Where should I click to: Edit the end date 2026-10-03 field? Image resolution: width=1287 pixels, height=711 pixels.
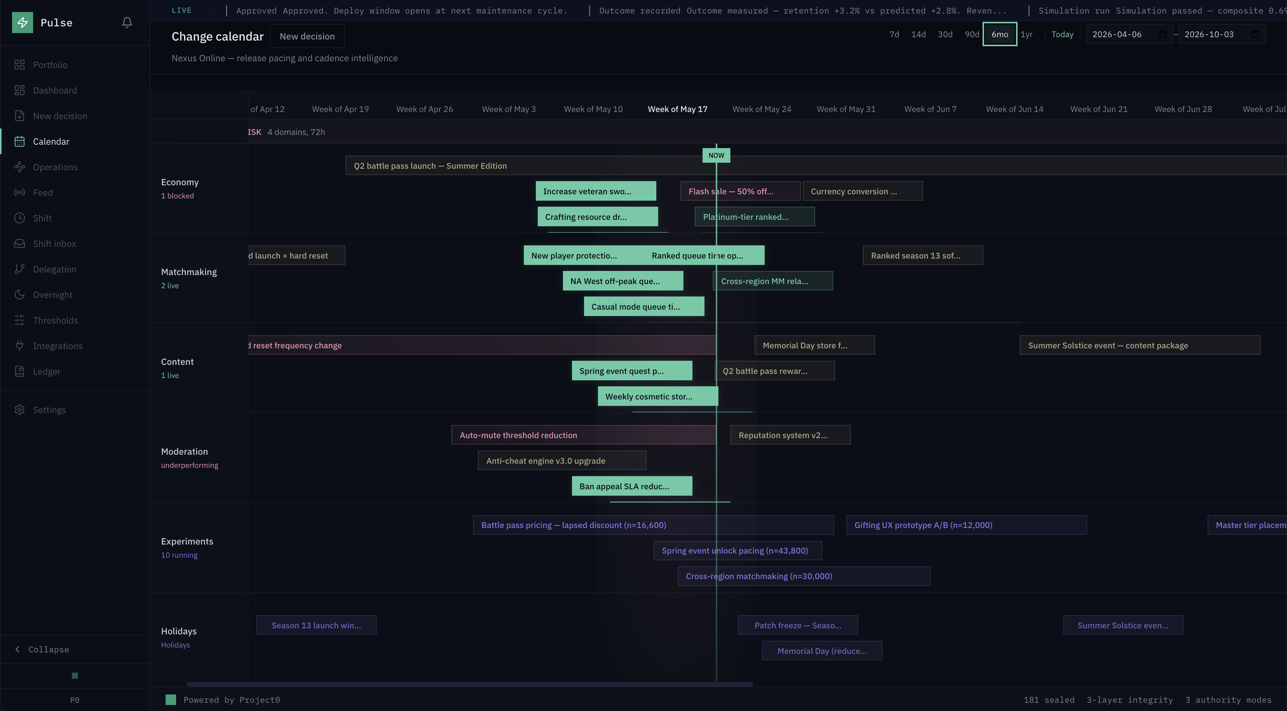(1222, 34)
